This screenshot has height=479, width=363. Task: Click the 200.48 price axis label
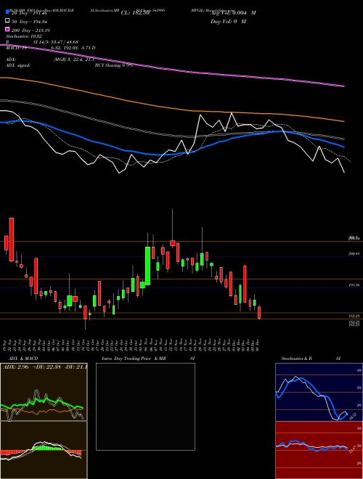354,253
